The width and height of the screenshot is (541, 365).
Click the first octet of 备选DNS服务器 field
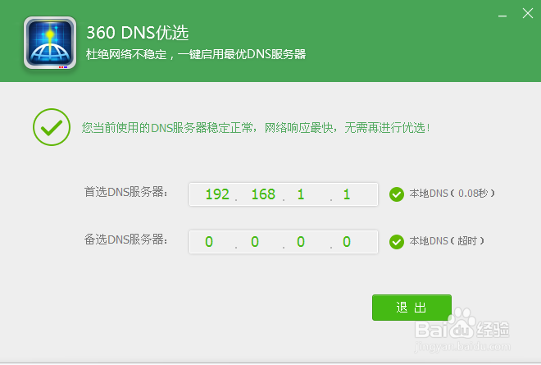(209, 242)
